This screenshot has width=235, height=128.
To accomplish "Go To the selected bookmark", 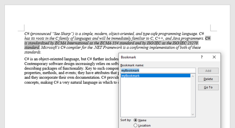I will [x=208, y=87].
